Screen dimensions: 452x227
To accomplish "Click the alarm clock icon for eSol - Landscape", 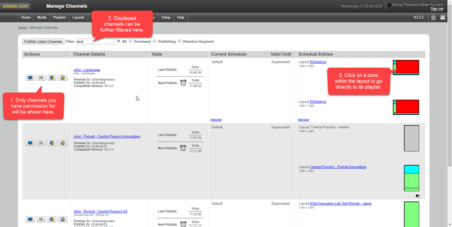I will click(183, 83).
